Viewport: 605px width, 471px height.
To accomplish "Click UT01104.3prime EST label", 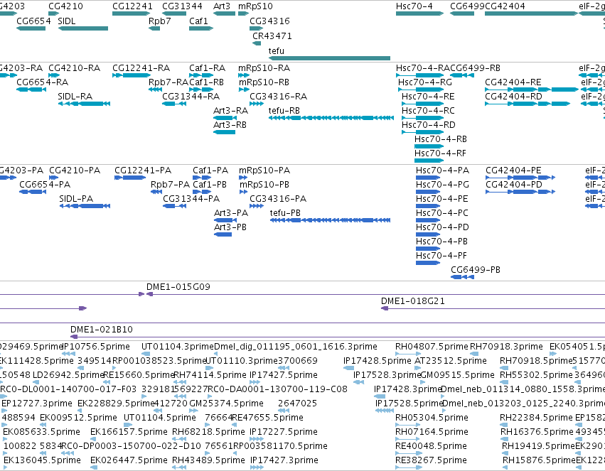I will [177, 346].
